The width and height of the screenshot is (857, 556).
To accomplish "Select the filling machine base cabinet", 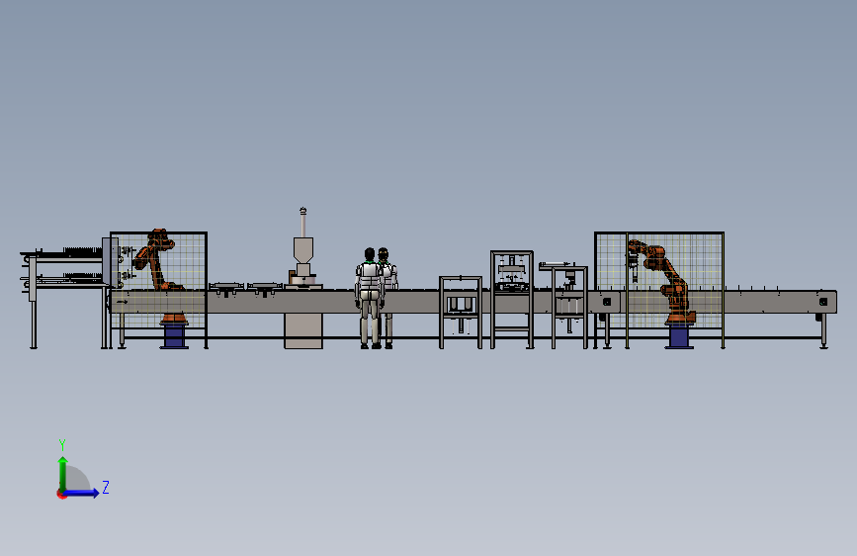I will (x=303, y=330).
